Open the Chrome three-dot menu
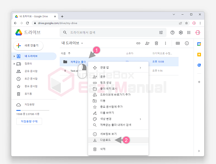Screen dimensions: 216x164 (x=200, y=23)
